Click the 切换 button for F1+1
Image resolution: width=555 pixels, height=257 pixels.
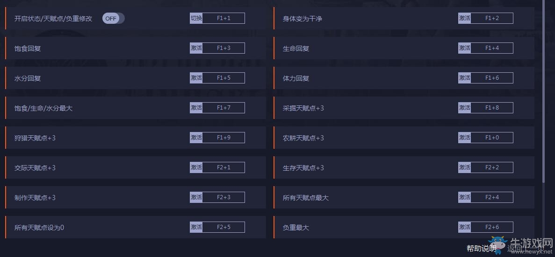(x=196, y=18)
